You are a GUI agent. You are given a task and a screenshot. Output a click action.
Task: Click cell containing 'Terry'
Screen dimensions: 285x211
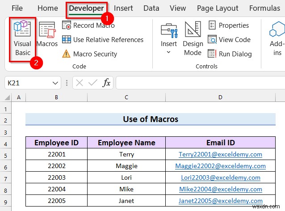point(126,154)
